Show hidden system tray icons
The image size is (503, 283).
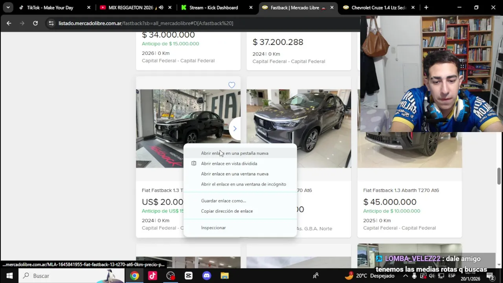406,276
